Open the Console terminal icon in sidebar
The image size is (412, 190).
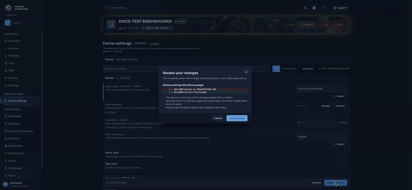(x=6, y=48)
